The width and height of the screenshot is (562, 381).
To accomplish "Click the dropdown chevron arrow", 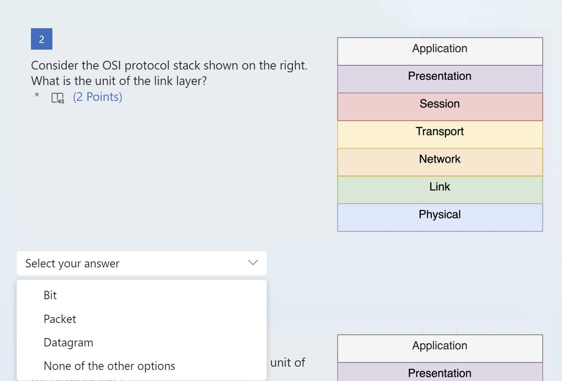I will click(x=253, y=263).
